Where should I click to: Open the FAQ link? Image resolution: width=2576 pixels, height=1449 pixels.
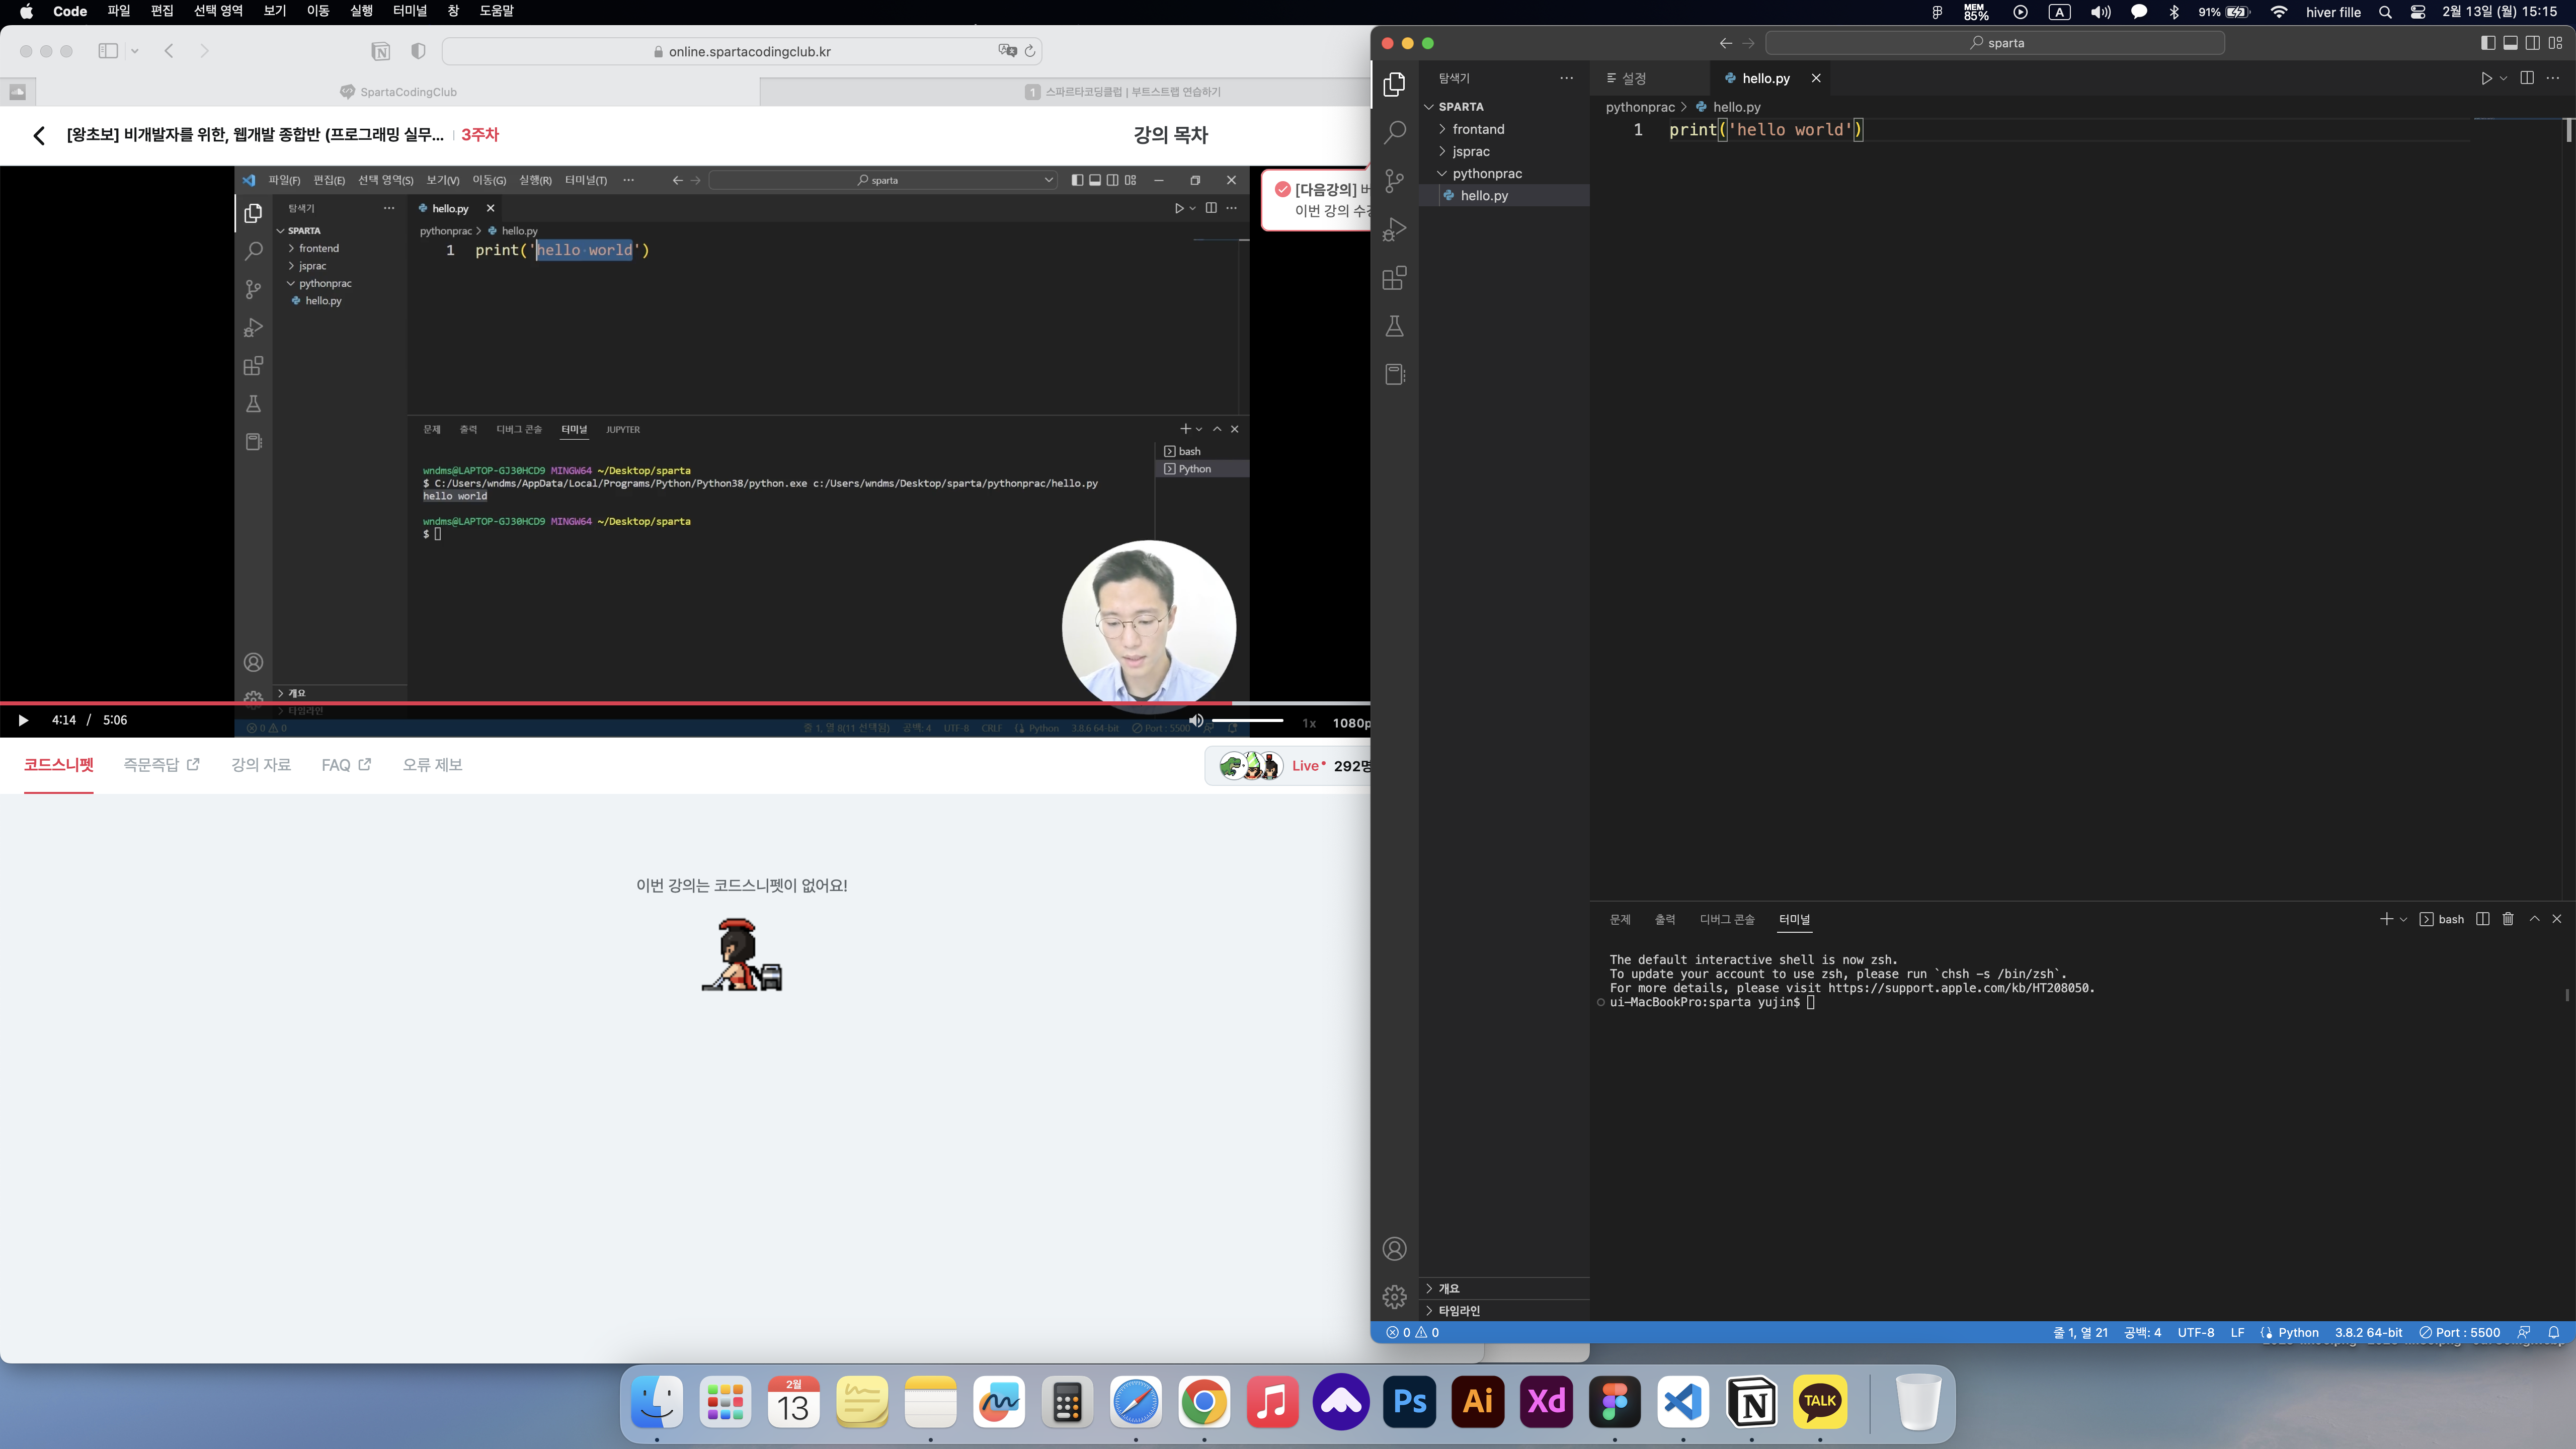tap(346, 765)
